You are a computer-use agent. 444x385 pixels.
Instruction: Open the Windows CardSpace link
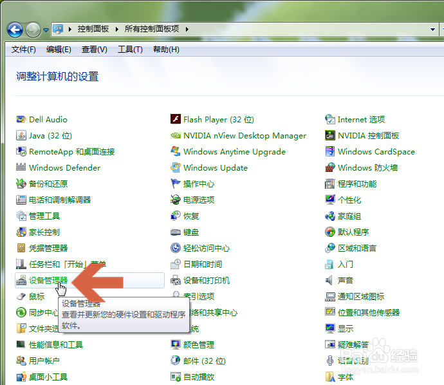coord(376,152)
